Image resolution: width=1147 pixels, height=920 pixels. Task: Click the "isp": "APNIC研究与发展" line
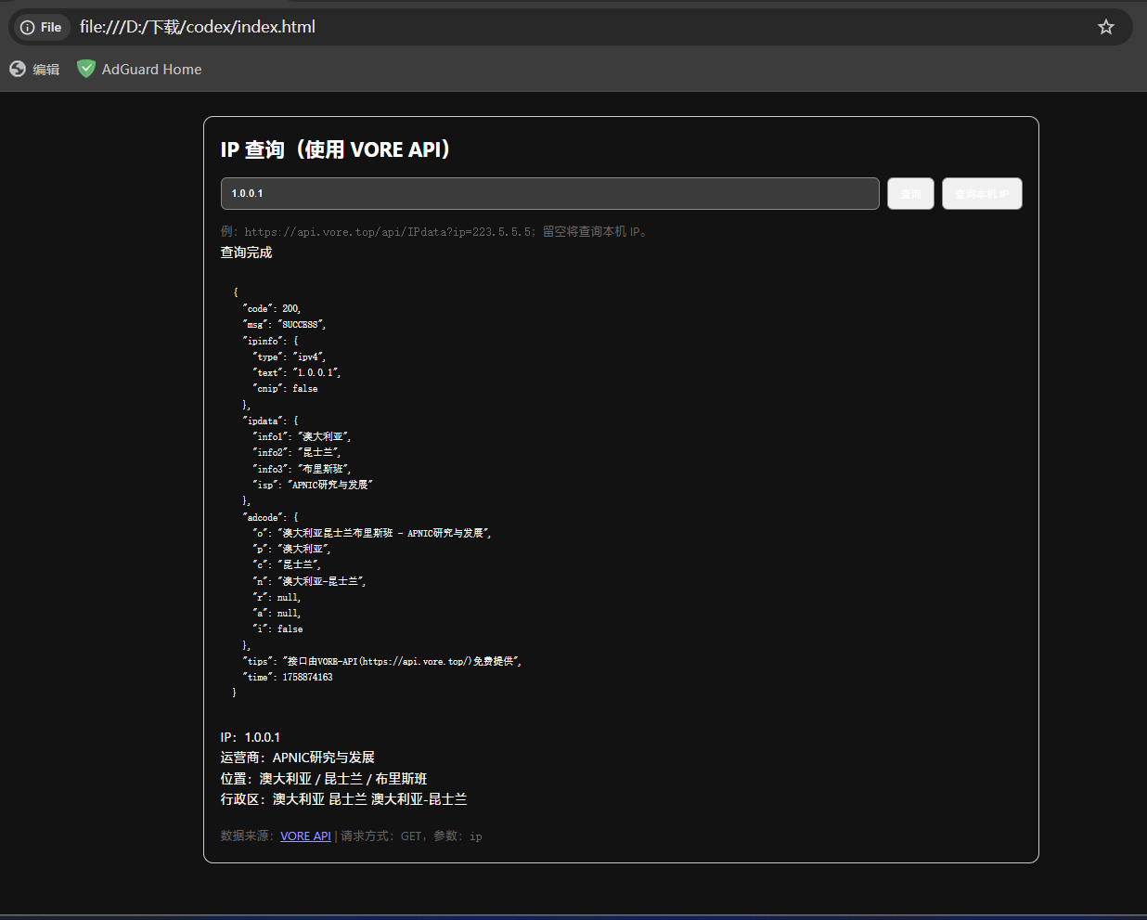pyautogui.click(x=313, y=485)
